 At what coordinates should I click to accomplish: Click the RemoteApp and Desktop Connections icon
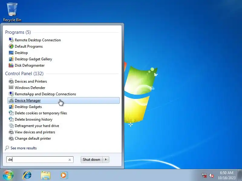[x=11, y=94]
